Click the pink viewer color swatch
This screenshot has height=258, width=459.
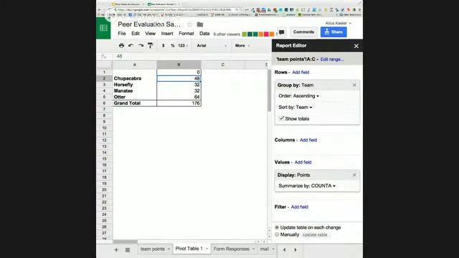[266, 34]
